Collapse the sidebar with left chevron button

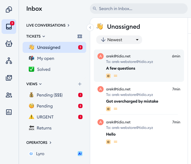(x=90, y=27)
